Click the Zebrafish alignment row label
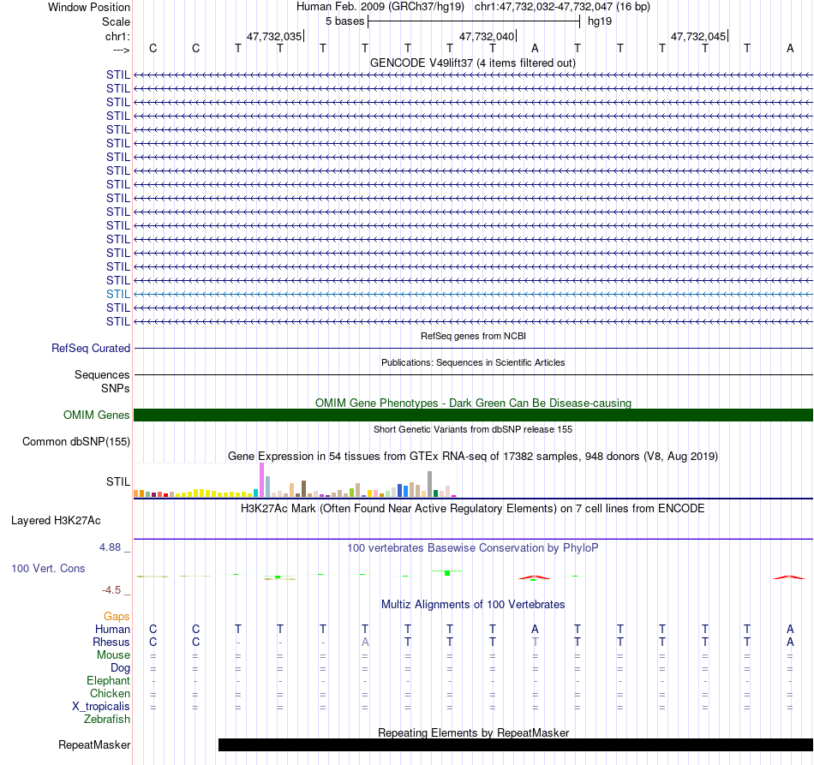This screenshot has height=765, width=814. click(107, 719)
